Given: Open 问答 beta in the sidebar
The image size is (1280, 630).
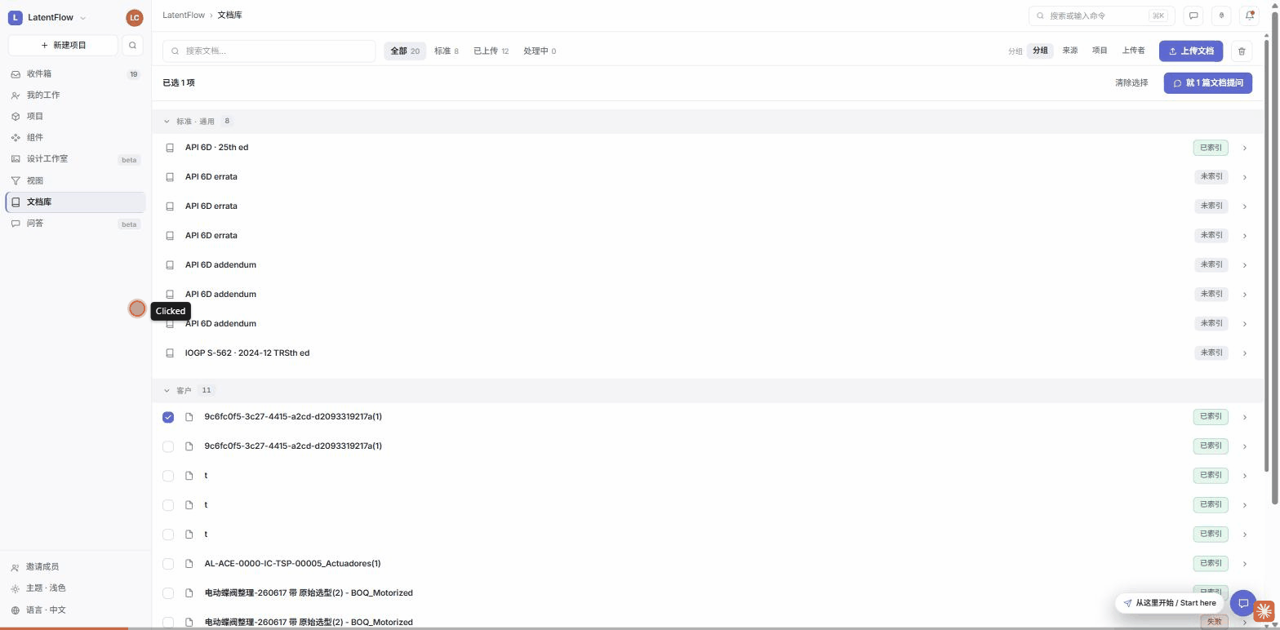Looking at the screenshot, I should (x=75, y=224).
